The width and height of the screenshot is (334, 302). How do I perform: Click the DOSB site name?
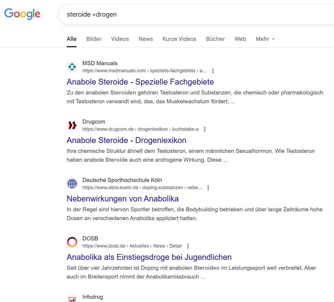pyautogui.click(x=90, y=239)
